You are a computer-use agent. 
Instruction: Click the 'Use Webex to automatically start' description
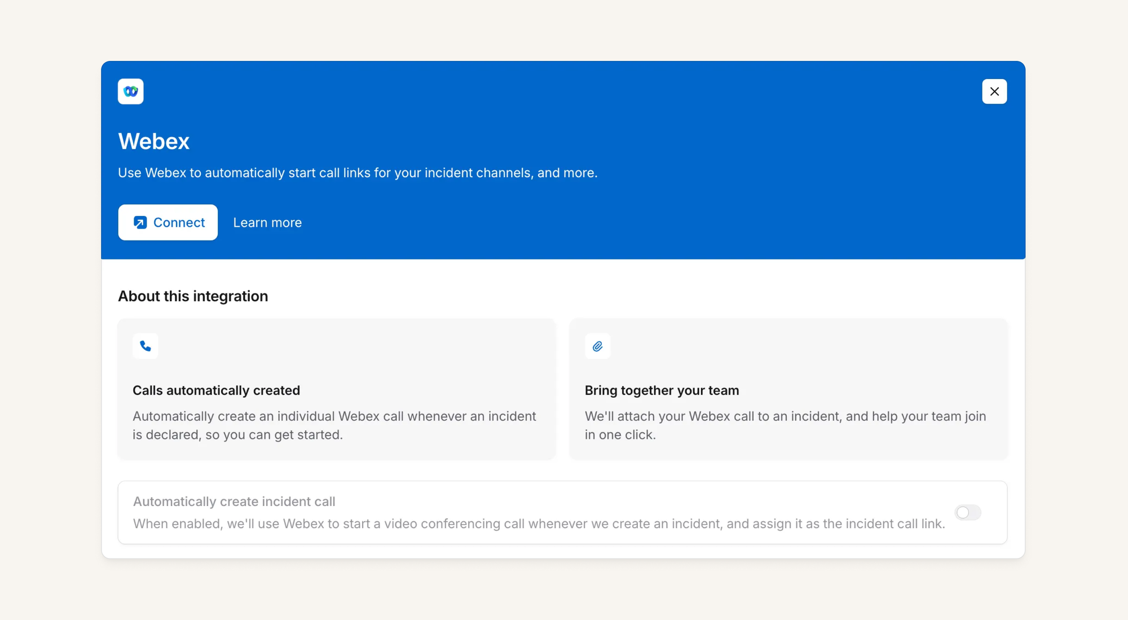[x=357, y=173]
